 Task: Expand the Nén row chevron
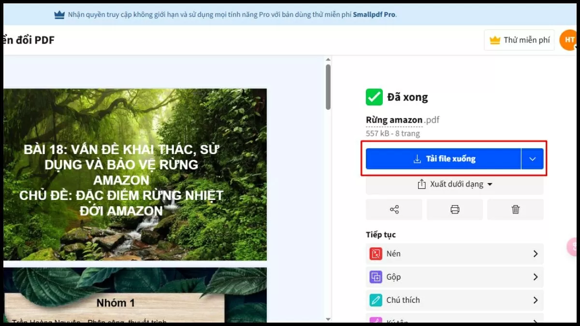[x=536, y=254]
